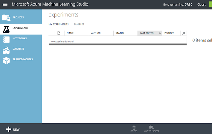The image size is (212, 134).
Task: Go to the DATASETS section label
Action: pos(19,49)
